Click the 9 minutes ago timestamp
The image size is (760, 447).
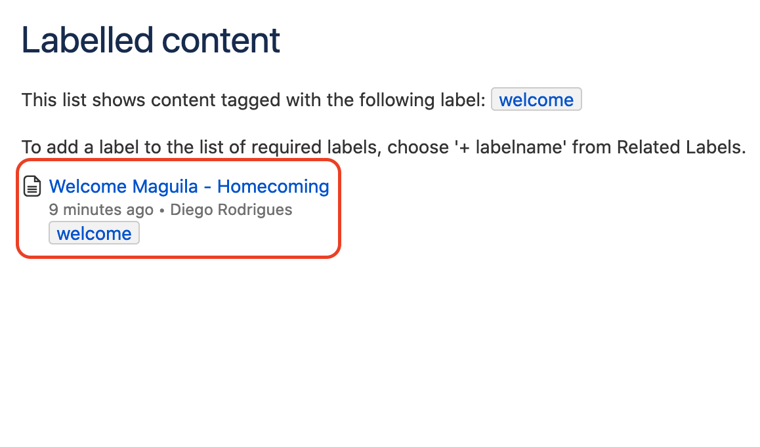[x=101, y=210]
